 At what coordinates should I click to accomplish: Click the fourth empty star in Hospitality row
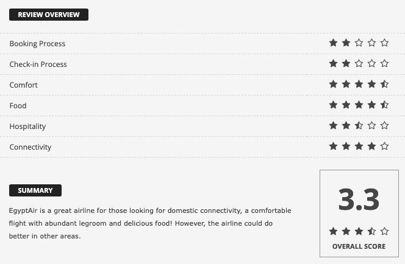click(371, 125)
